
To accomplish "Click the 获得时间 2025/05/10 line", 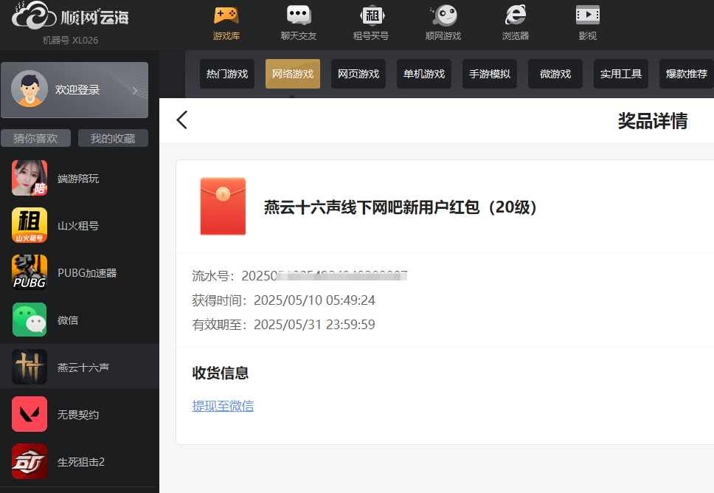I will [x=283, y=300].
